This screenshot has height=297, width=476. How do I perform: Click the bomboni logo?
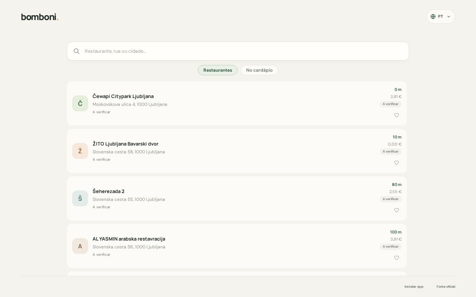point(40,17)
